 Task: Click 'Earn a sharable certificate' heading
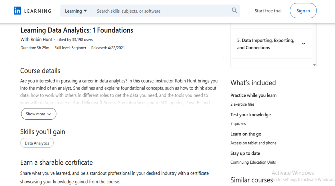click(56, 162)
